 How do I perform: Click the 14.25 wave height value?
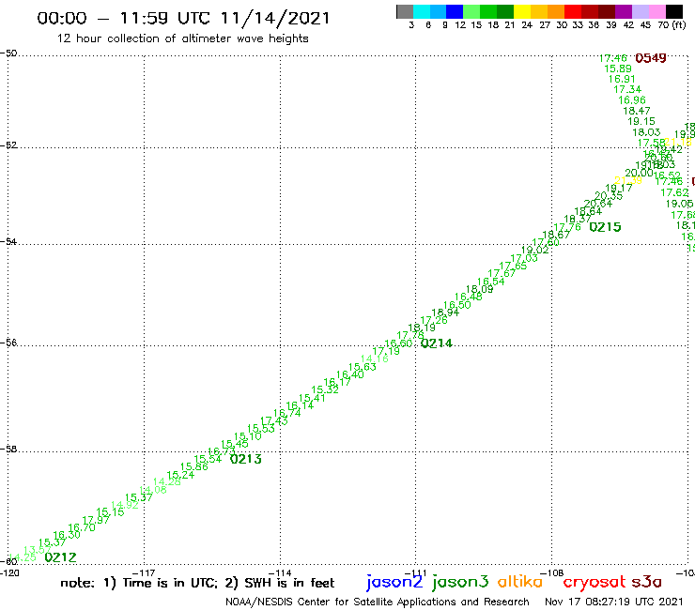[x=23, y=557]
